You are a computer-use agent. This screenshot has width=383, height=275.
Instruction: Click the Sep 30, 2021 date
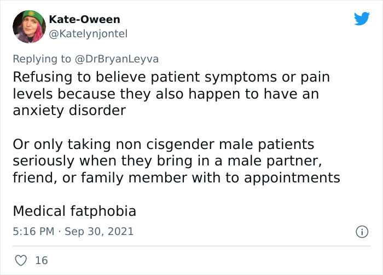point(100,232)
